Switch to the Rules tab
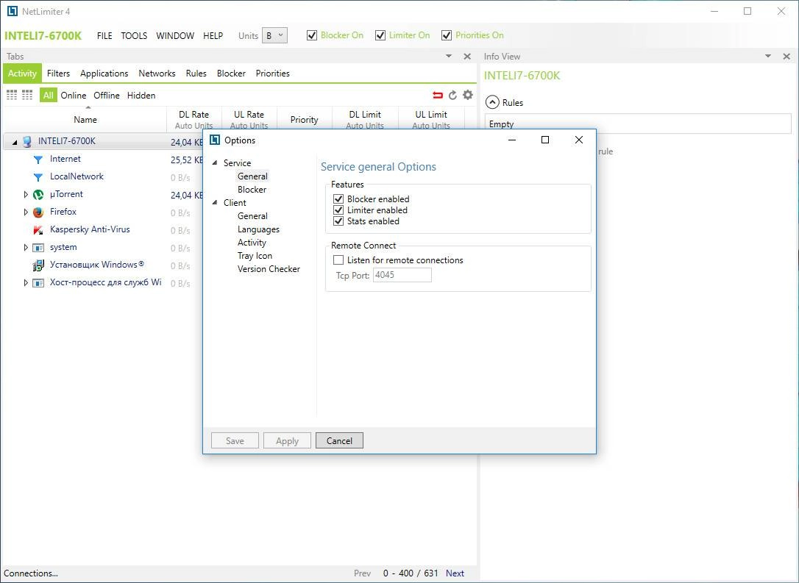Screen dimensions: 799x583 coord(196,74)
